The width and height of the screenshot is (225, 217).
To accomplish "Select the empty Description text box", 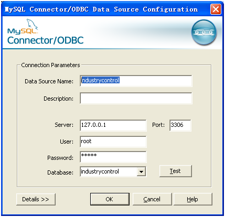I will click(136, 98).
